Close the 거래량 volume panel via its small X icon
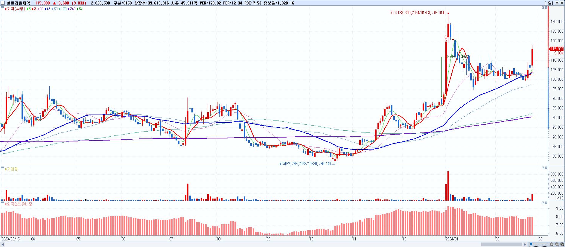Image resolution: width=565 pixels, height=247 pixels. click(546, 168)
